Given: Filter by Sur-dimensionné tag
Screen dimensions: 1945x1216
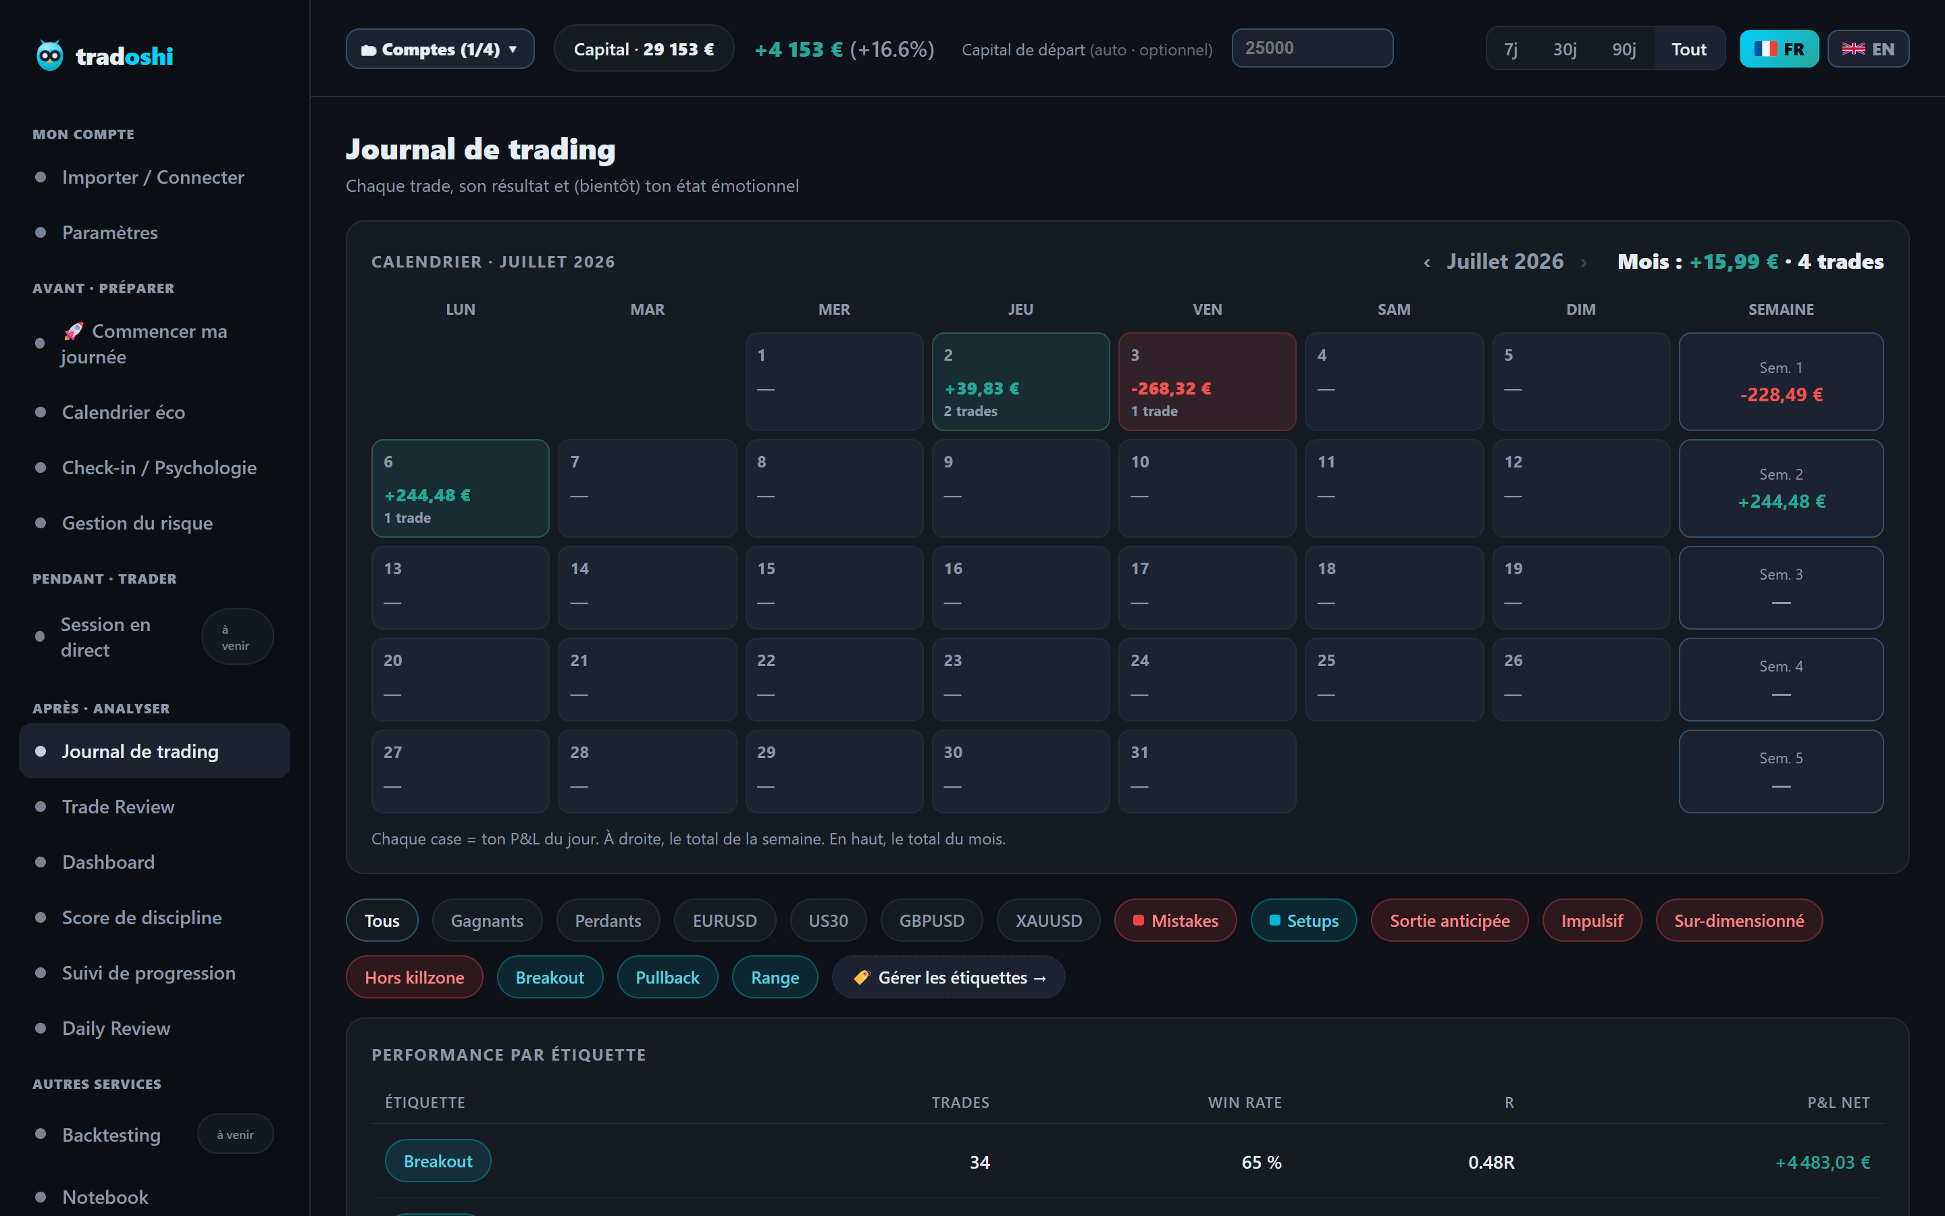Looking at the screenshot, I should (x=1738, y=920).
